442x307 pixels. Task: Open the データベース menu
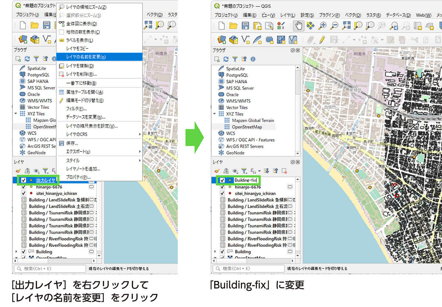pyautogui.click(x=398, y=15)
